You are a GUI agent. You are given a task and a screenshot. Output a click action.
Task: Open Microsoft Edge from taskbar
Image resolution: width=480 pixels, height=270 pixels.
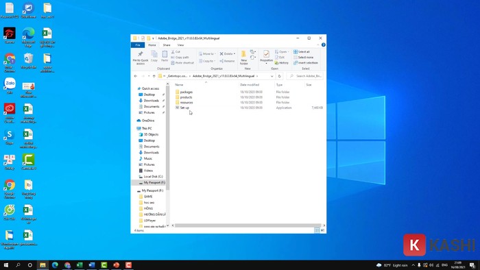[x=55, y=265]
